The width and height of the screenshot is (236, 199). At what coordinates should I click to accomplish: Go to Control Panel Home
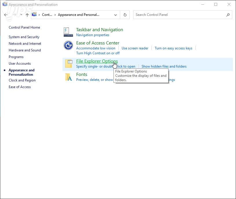click(x=24, y=27)
